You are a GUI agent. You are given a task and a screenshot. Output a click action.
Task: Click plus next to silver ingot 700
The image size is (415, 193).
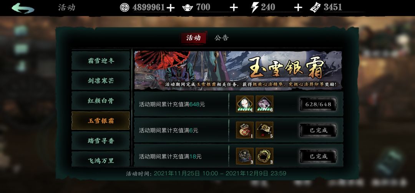pos(234,8)
